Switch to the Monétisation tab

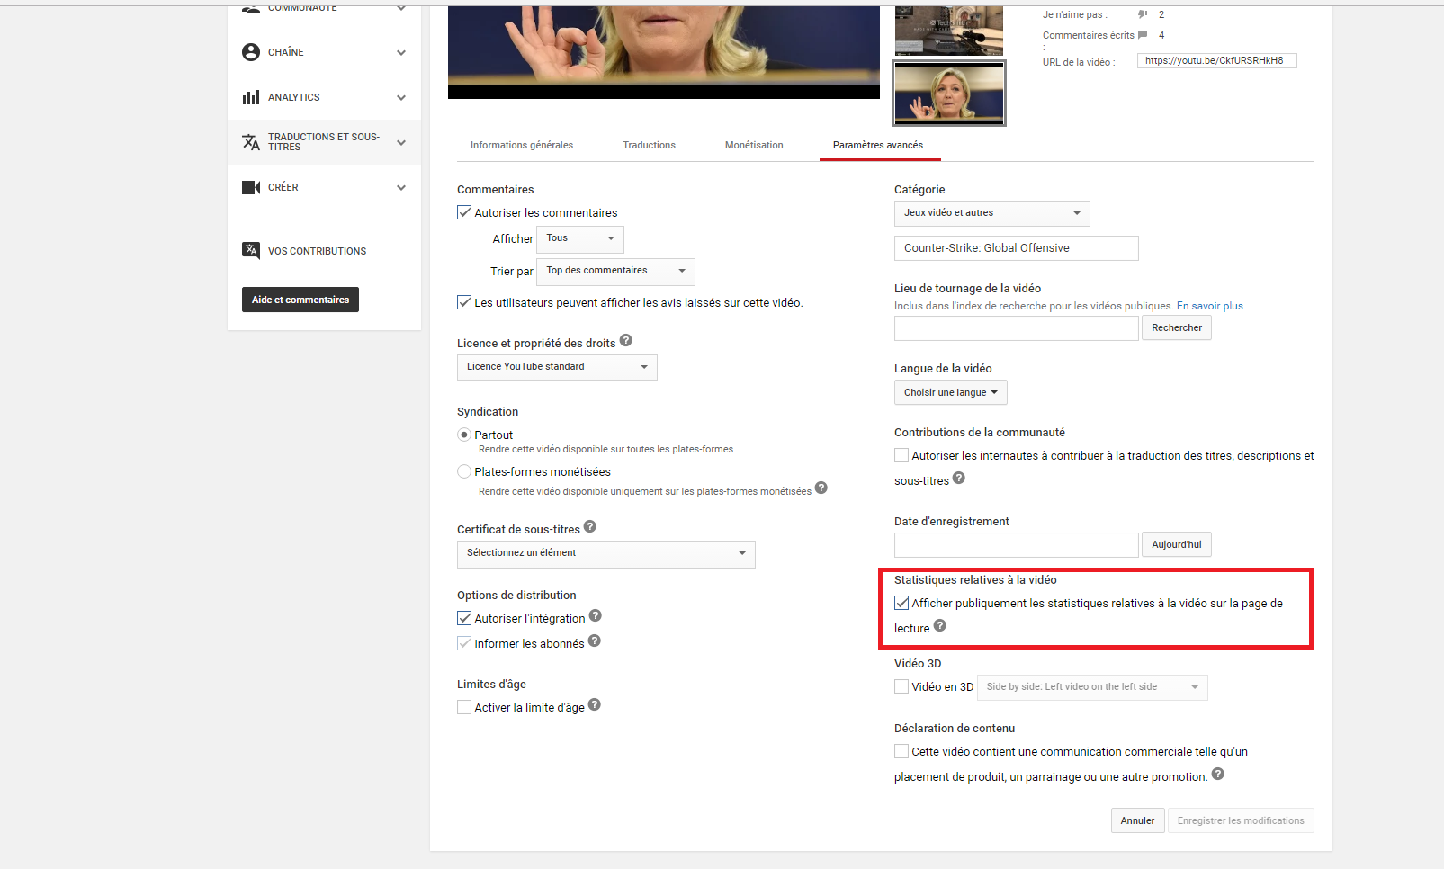[754, 145]
